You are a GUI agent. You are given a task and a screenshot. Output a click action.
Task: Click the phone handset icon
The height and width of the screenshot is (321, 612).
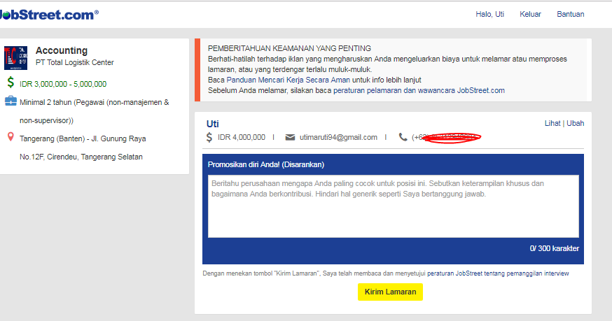point(403,137)
